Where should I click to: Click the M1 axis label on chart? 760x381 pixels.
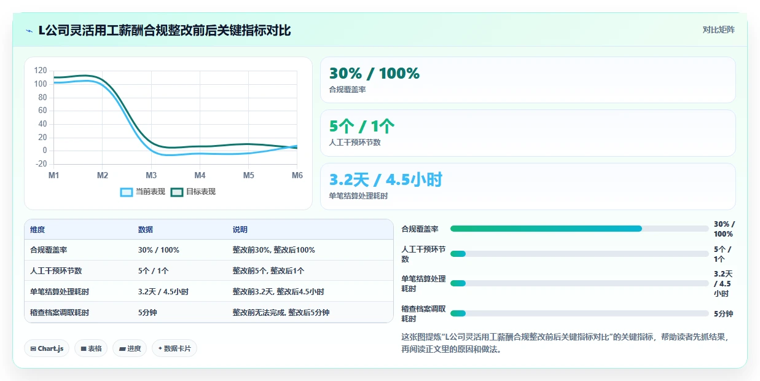[x=54, y=176]
